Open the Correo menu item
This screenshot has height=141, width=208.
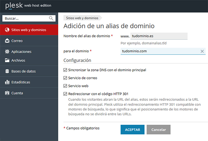click(29, 41)
